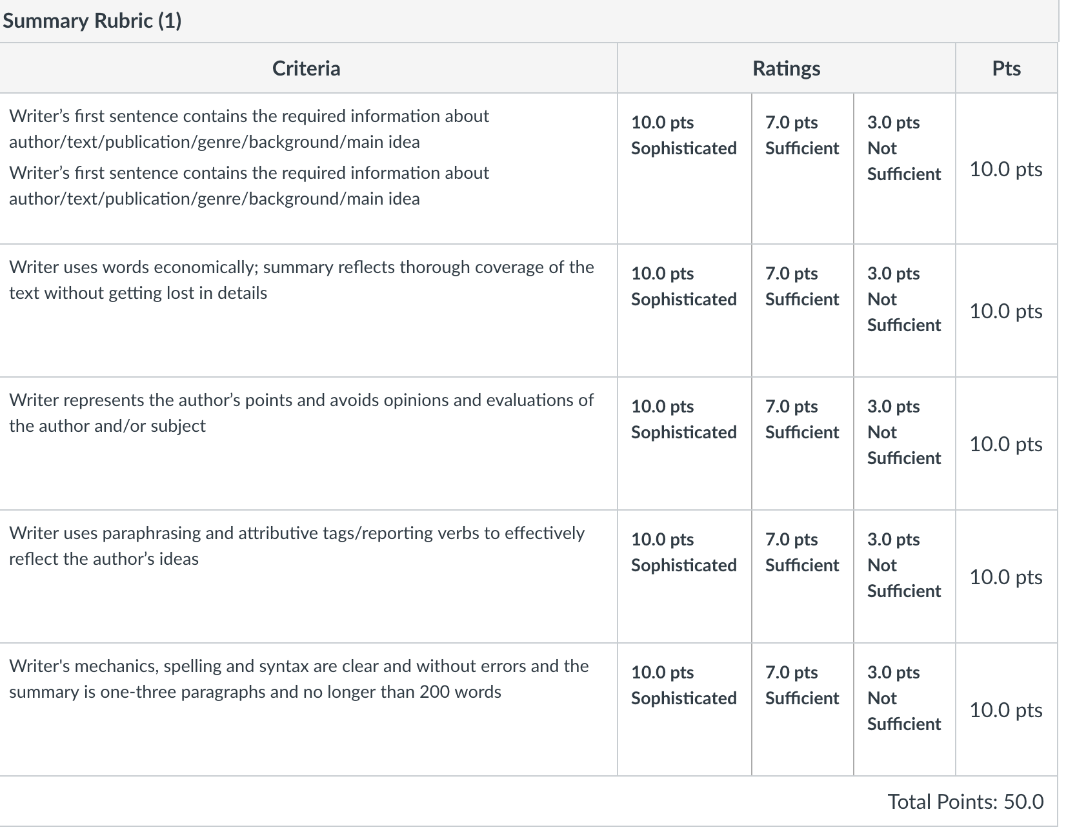The image size is (1066, 834).
Task: Select Not Sufficient for paraphrasing criterion
Action: click(x=904, y=576)
